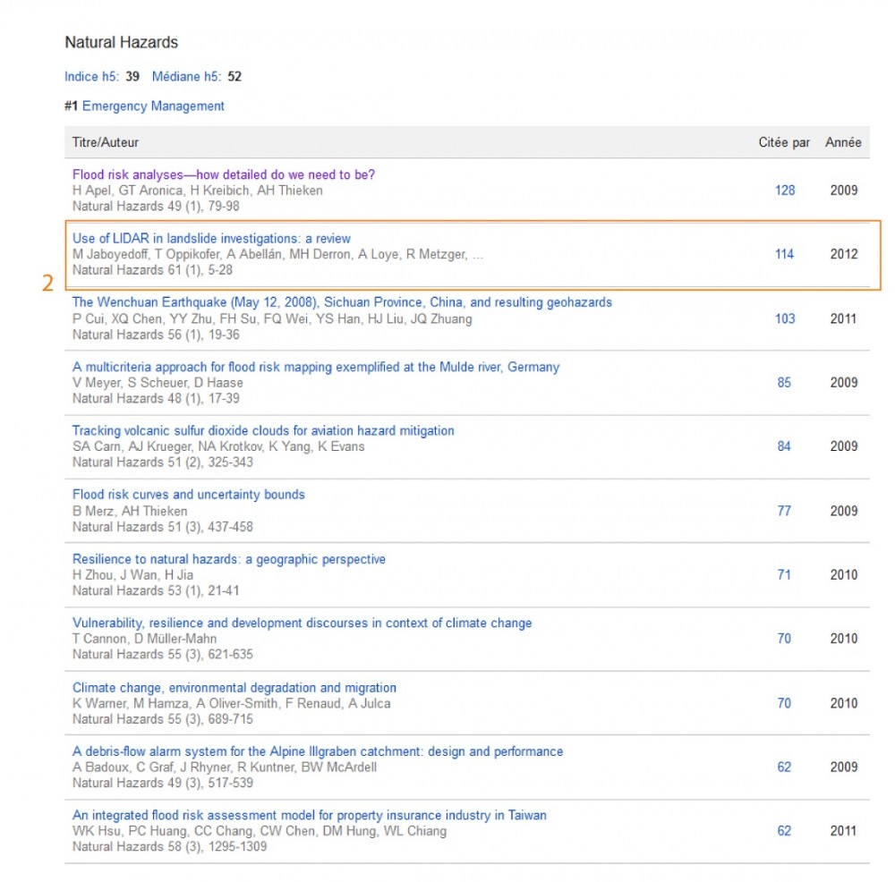The width and height of the screenshot is (895, 882).
Task: View 85 citations for Mulde river paper
Action: (x=784, y=383)
